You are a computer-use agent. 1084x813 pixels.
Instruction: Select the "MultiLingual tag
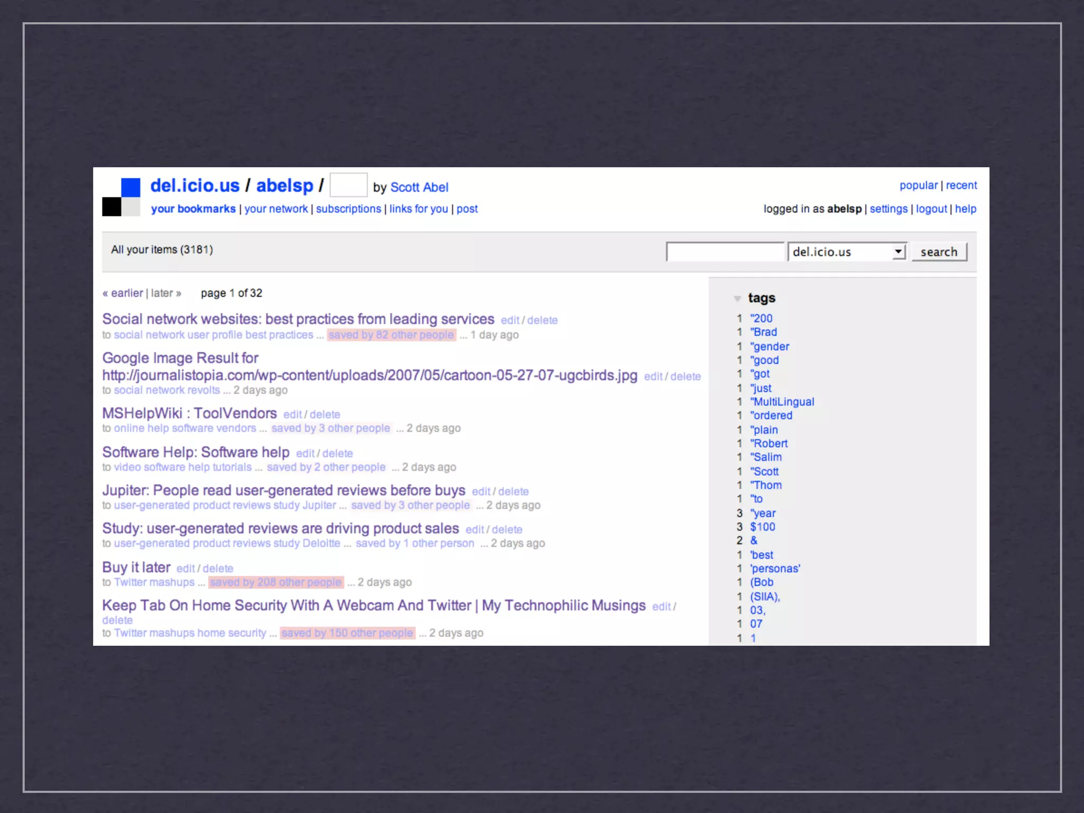point(782,402)
